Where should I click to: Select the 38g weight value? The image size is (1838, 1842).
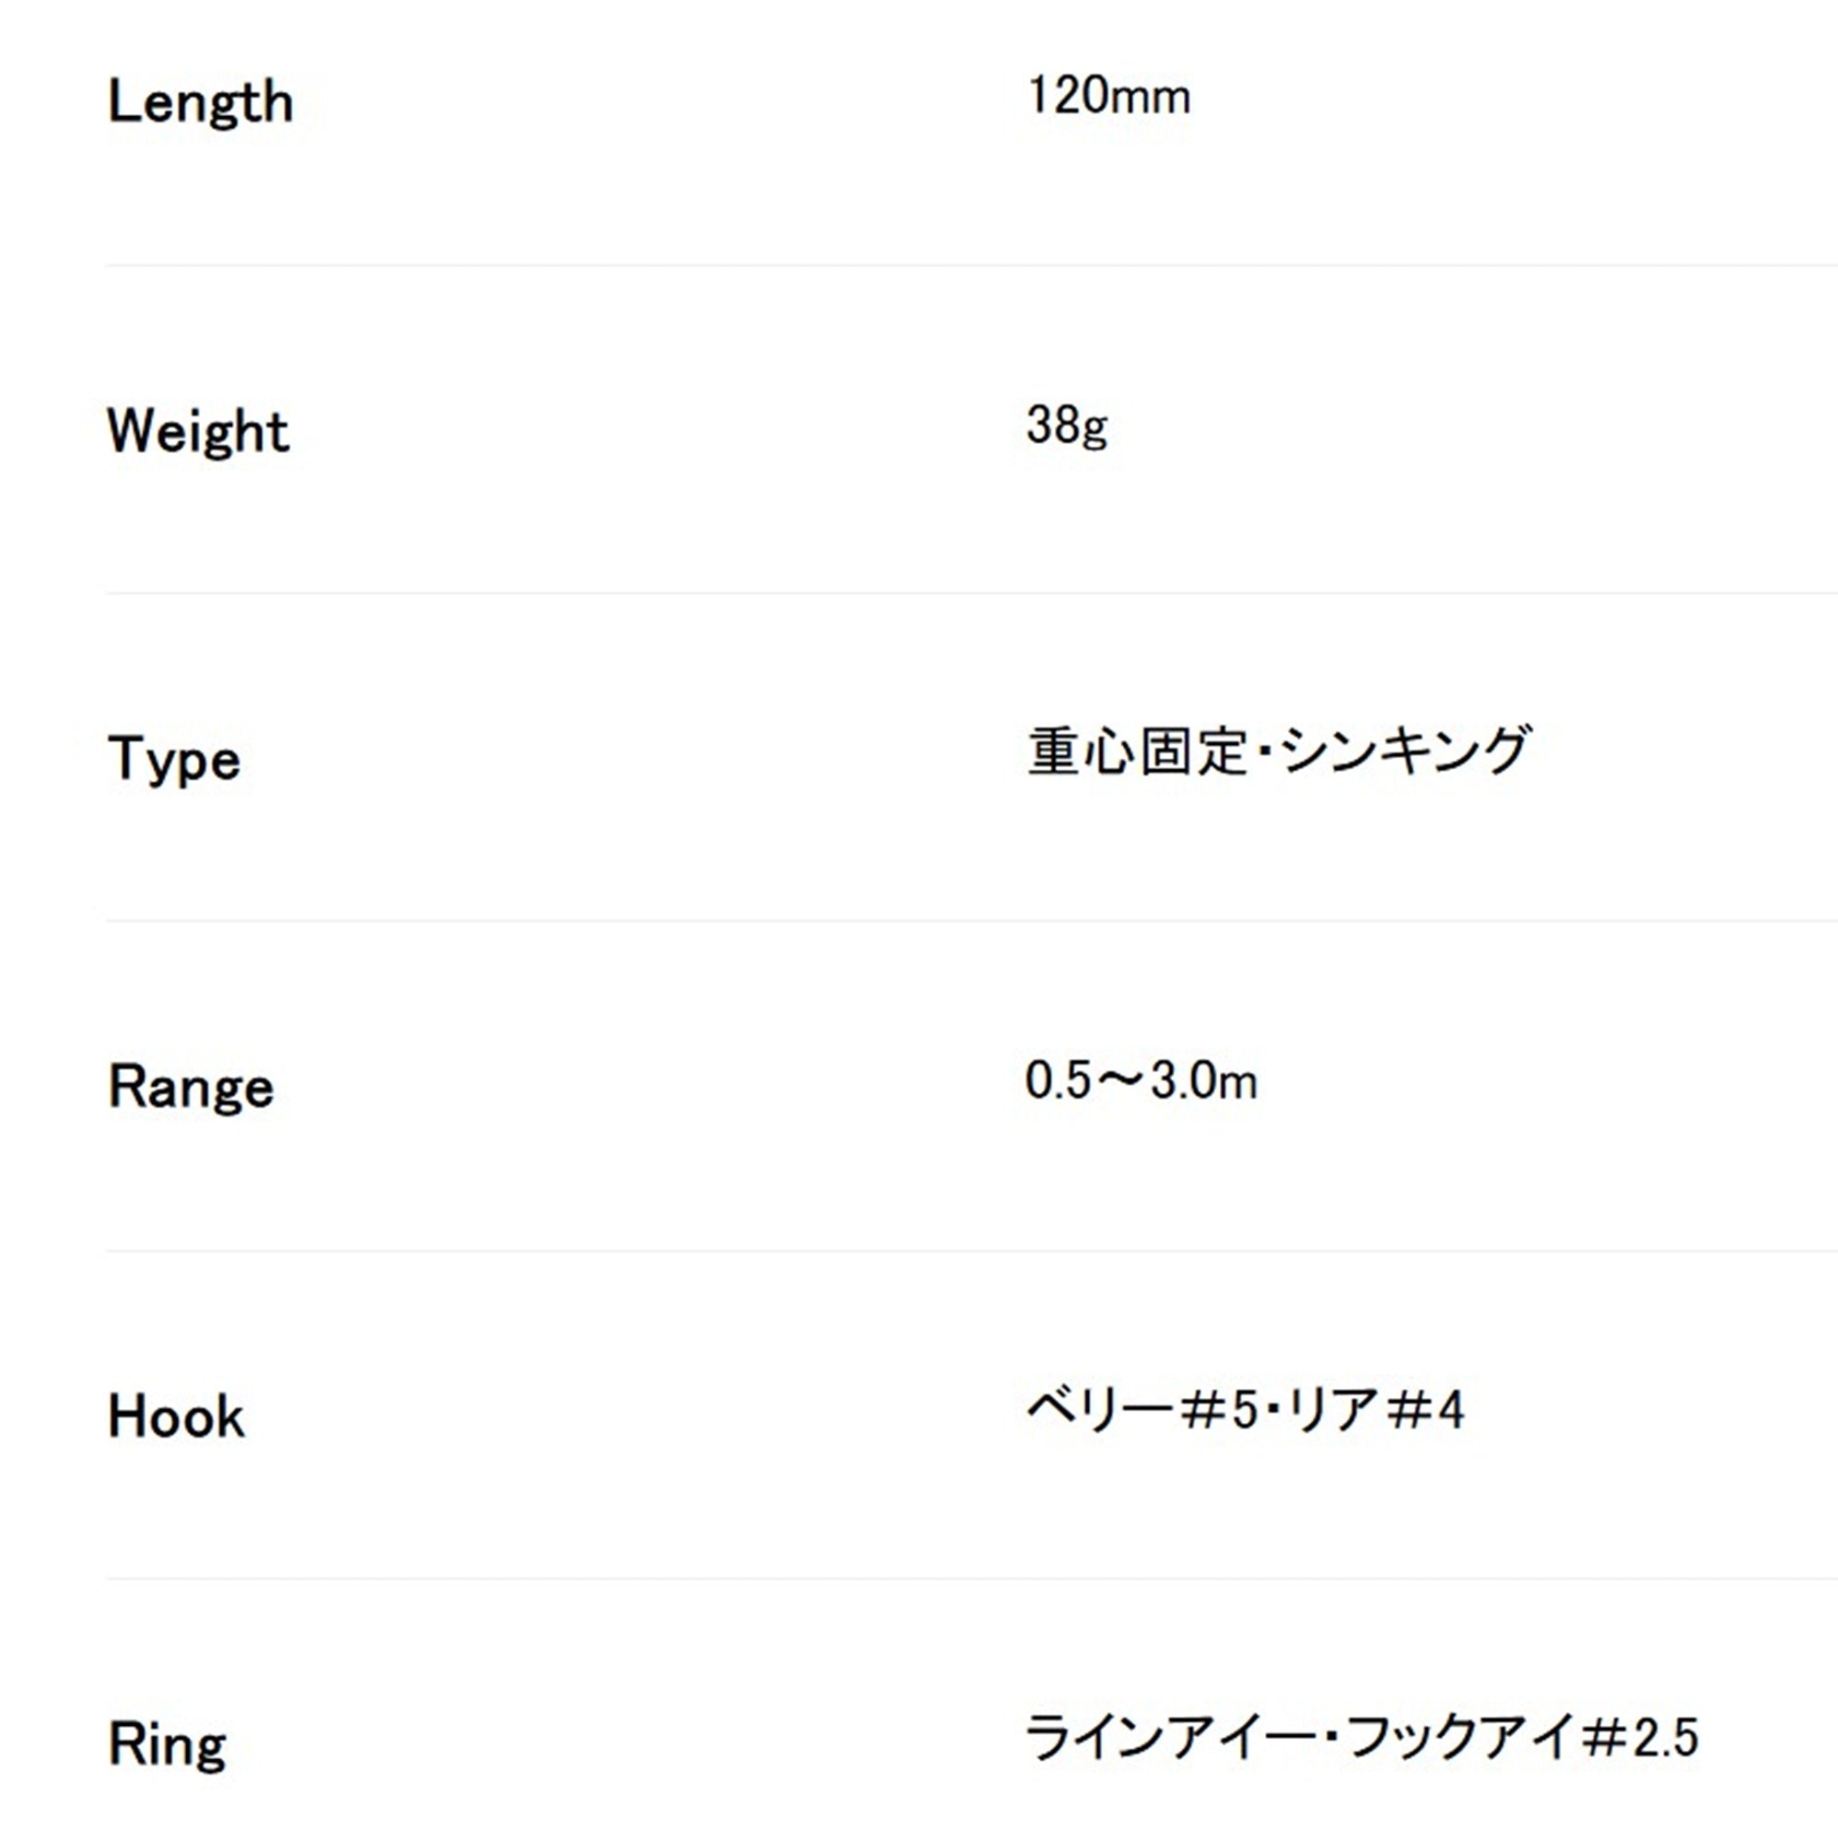(x=1066, y=426)
